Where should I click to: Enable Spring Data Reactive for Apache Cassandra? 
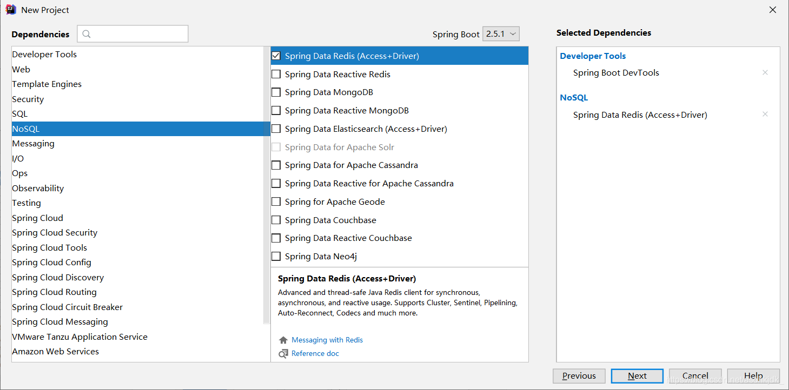click(x=276, y=184)
